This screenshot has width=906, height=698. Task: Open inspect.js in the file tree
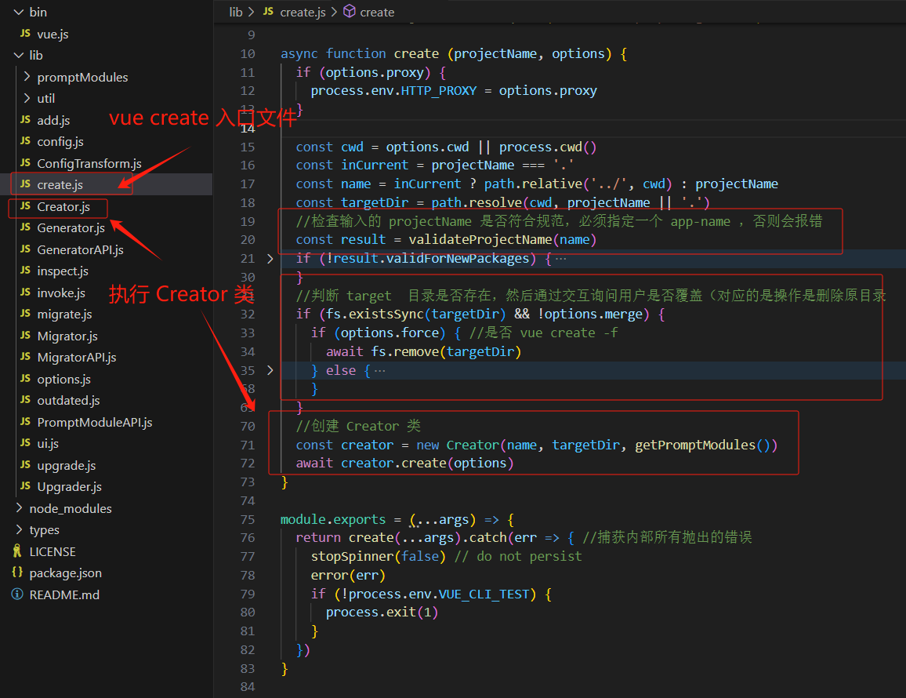63,271
